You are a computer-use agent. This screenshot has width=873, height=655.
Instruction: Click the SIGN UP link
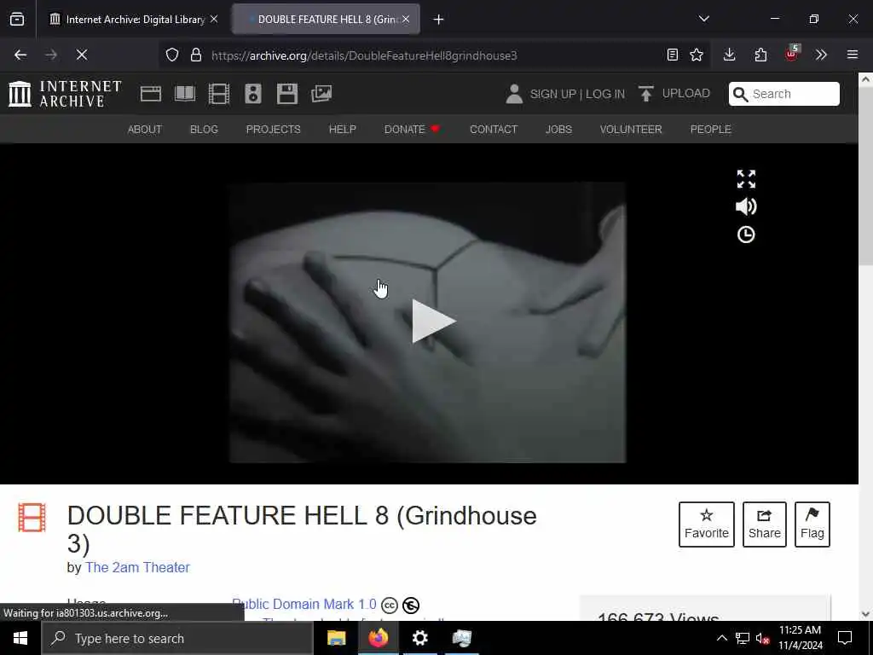point(552,94)
